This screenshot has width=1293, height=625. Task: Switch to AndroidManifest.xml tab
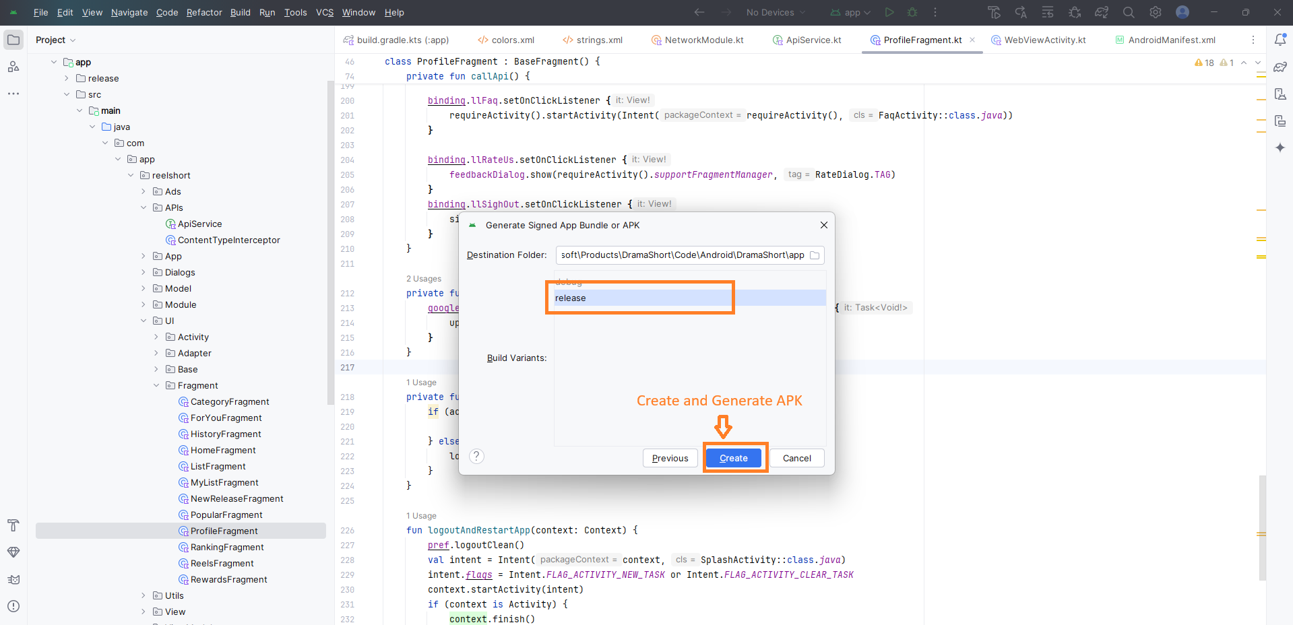pyautogui.click(x=1166, y=40)
